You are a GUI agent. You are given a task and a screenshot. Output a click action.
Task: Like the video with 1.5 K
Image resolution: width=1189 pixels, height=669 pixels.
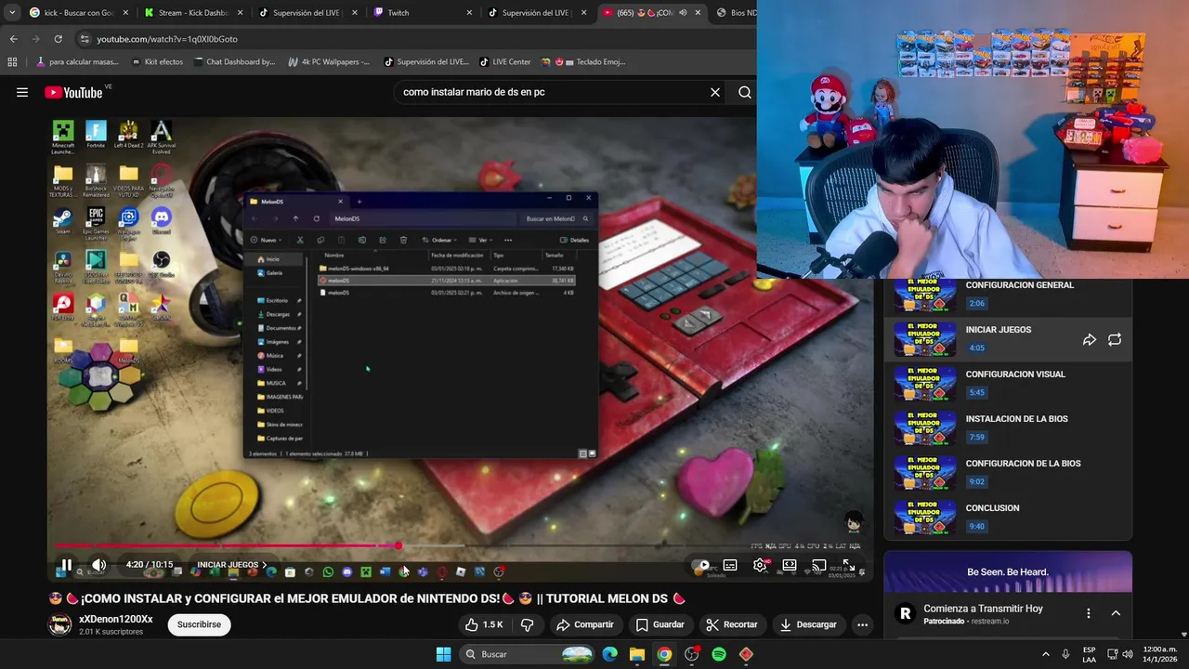tap(484, 624)
